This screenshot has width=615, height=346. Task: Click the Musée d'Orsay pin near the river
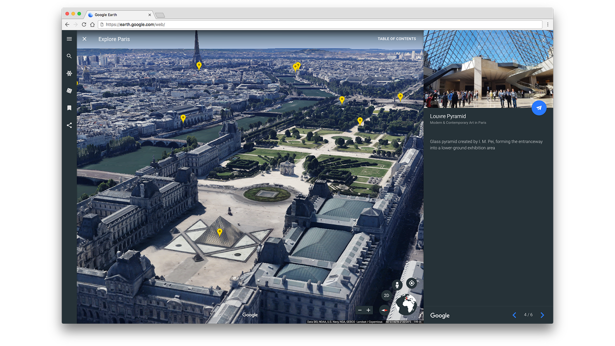183,118
